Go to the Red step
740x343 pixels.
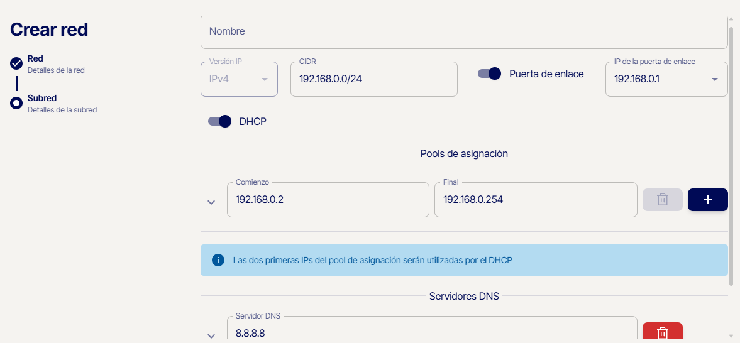[35, 58]
